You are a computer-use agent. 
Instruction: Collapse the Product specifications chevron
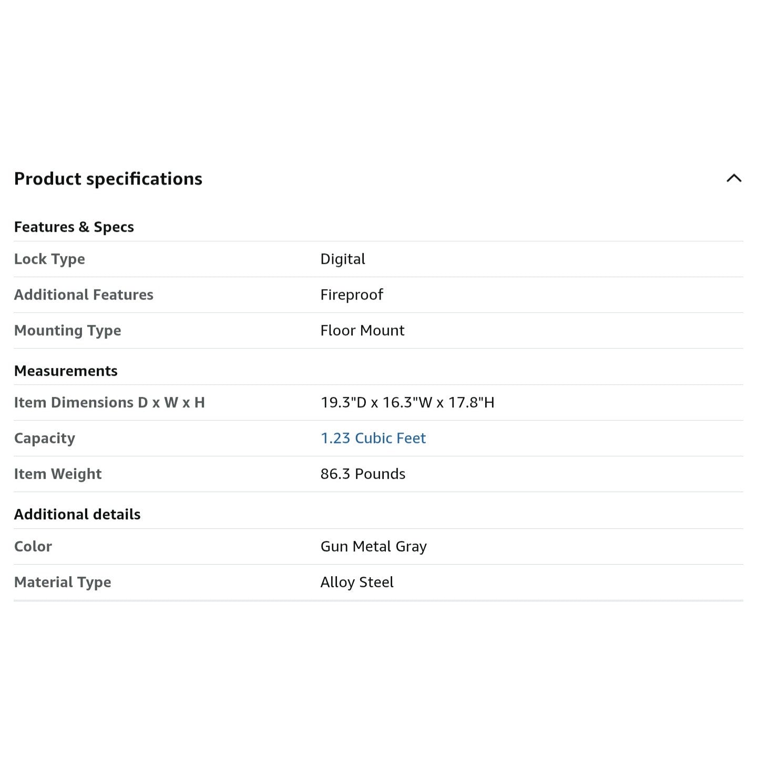(734, 179)
